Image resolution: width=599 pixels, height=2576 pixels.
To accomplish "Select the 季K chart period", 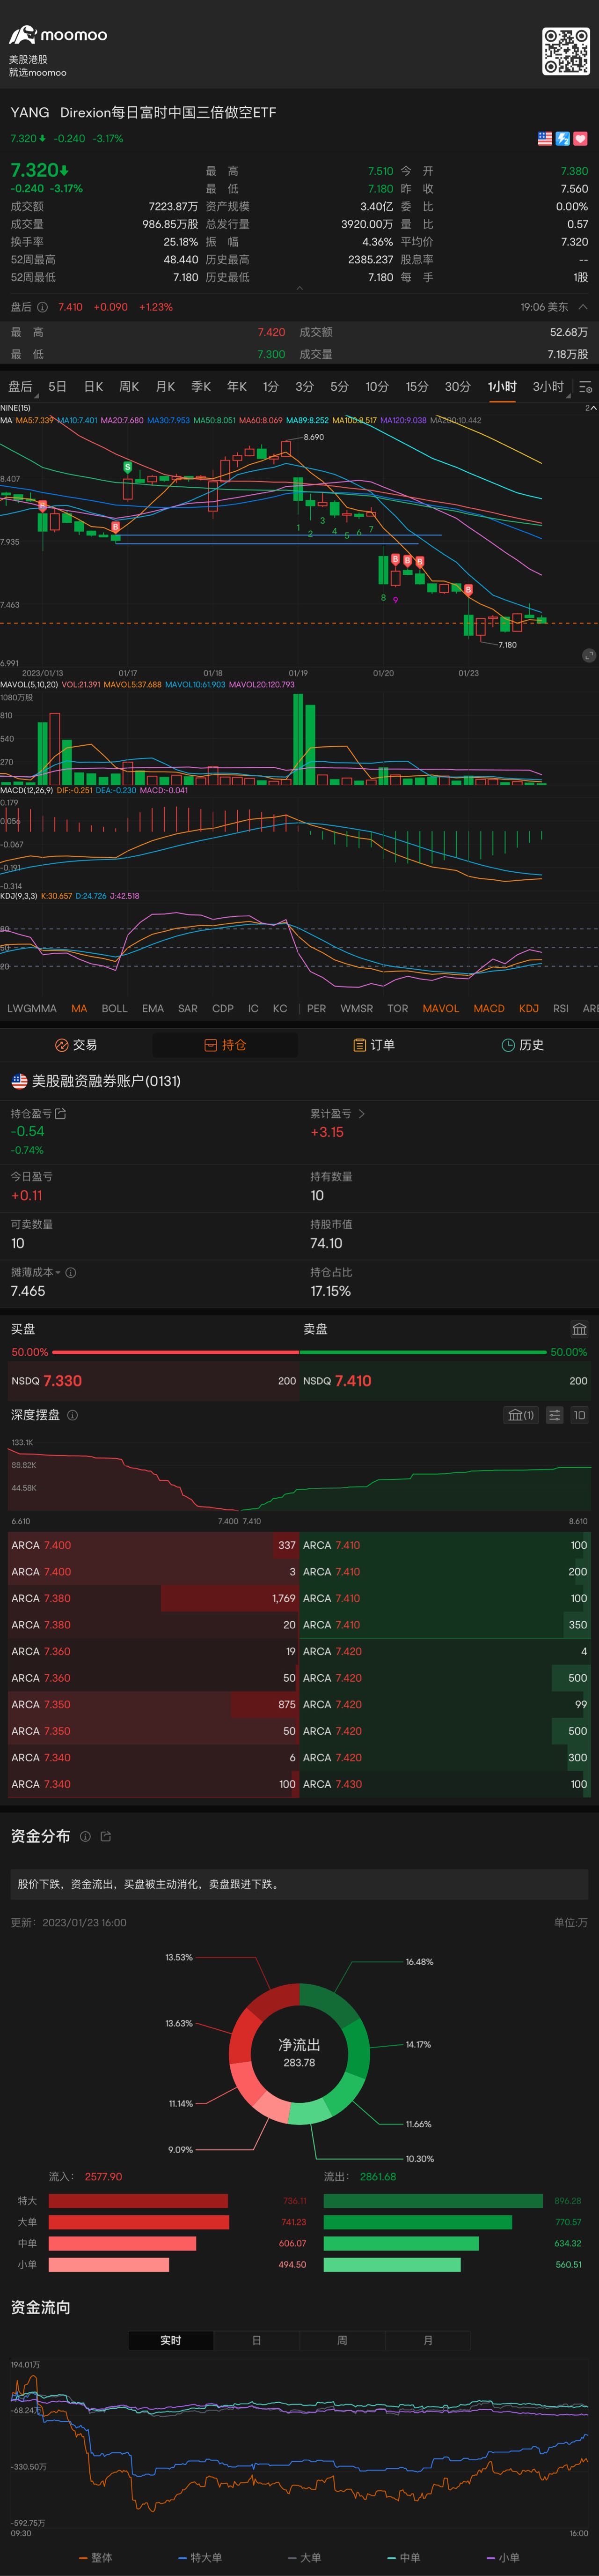I will [x=202, y=387].
